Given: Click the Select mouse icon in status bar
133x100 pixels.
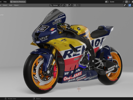Looking at the screenshot, I should coord(34,99).
